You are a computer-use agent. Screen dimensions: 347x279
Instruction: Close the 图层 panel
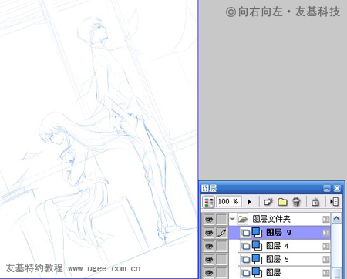pyautogui.click(x=337, y=188)
